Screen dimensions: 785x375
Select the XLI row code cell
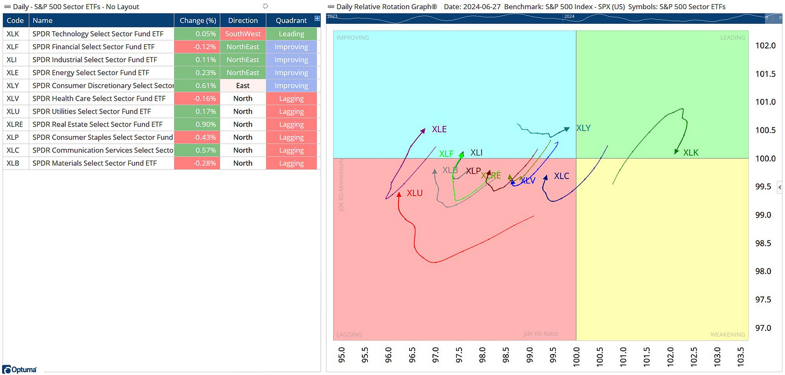(x=16, y=60)
